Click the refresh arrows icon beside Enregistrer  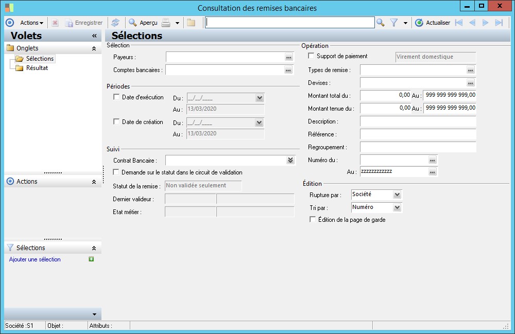click(115, 23)
